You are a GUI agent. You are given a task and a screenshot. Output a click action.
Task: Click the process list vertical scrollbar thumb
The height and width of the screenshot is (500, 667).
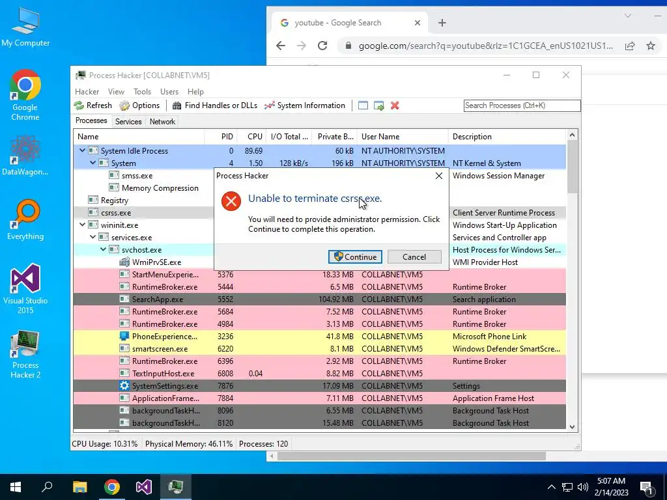pos(572,167)
